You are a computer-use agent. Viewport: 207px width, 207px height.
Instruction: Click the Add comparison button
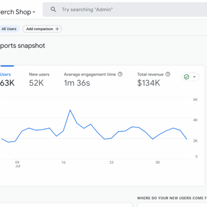click(x=42, y=29)
